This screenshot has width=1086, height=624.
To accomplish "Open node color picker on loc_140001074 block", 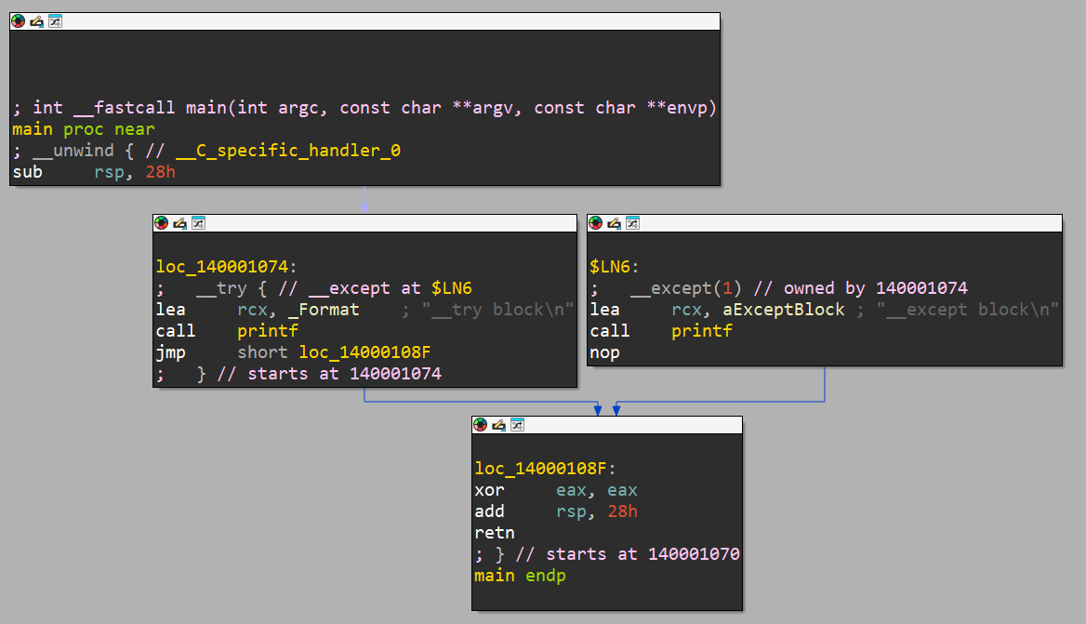I will point(162,223).
